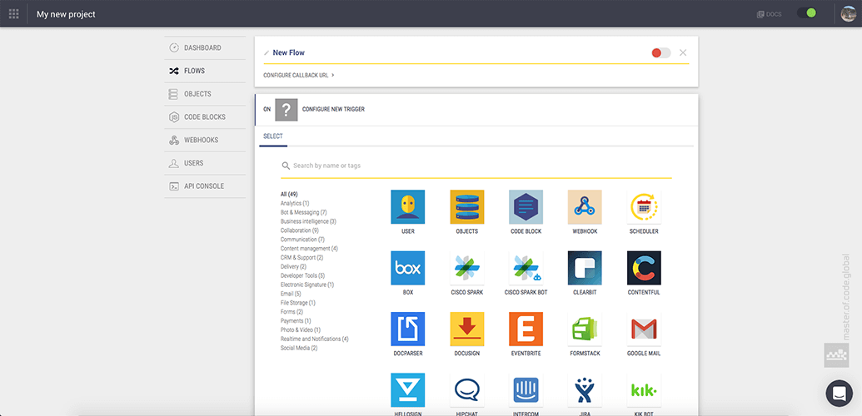Click the Search by name or tags field
The width and height of the screenshot is (862, 416).
pos(476,166)
